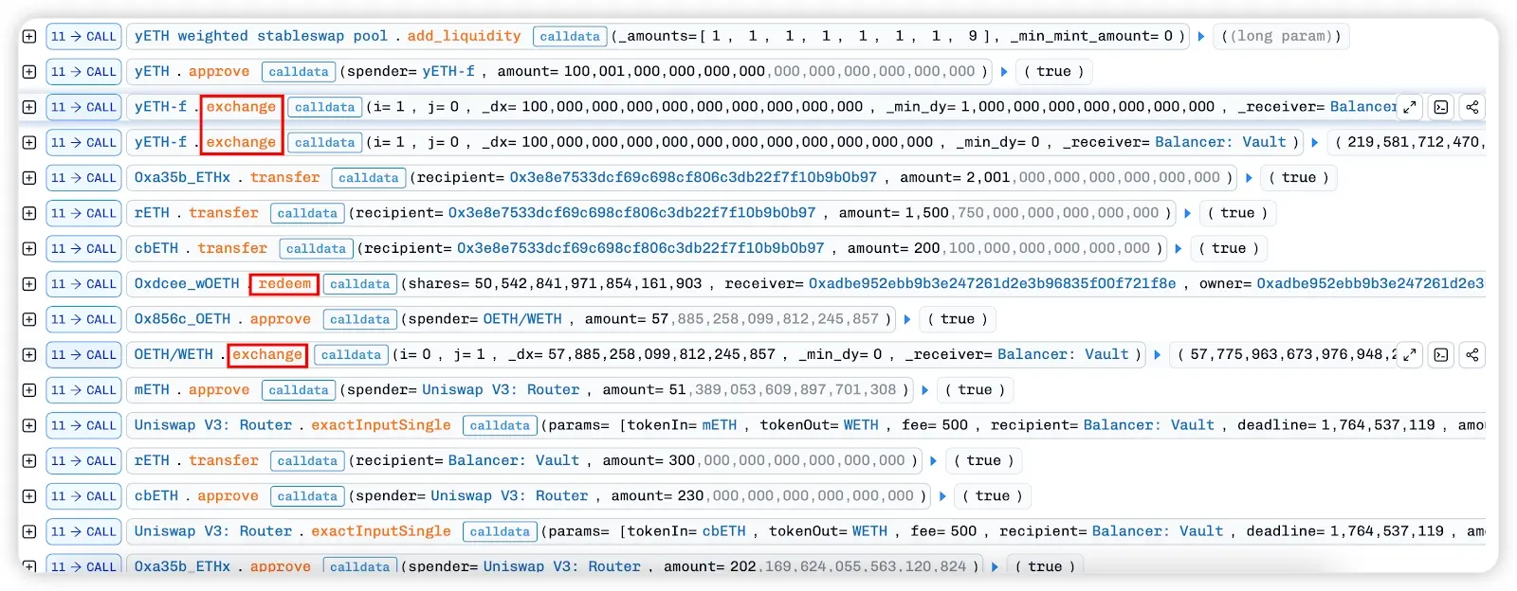Open the debug terminal icon on the OETH/WETH exchange row

tap(1441, 355)
